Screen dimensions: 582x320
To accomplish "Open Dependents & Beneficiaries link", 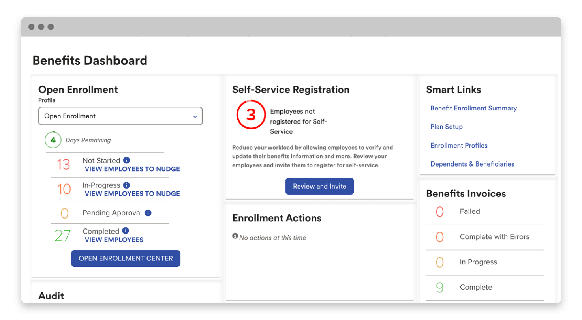I will tap(472, 164).
